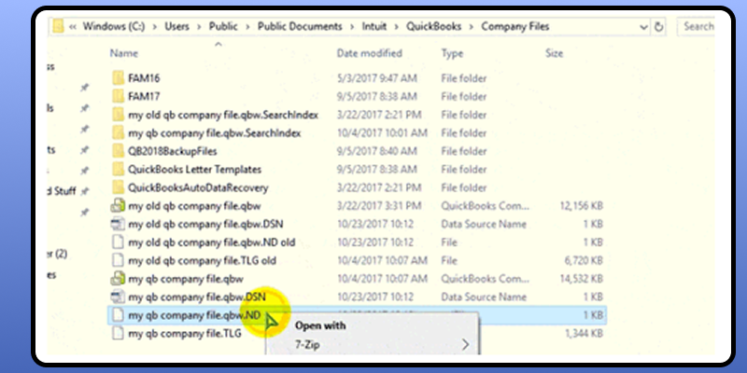747x373 pixels.
Task: Click the 1,344 KB size value
Action: click(584, 334)
